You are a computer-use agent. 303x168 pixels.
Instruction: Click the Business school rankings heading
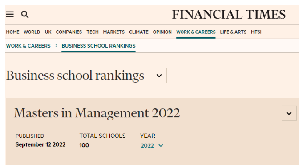tap(75, 76)
